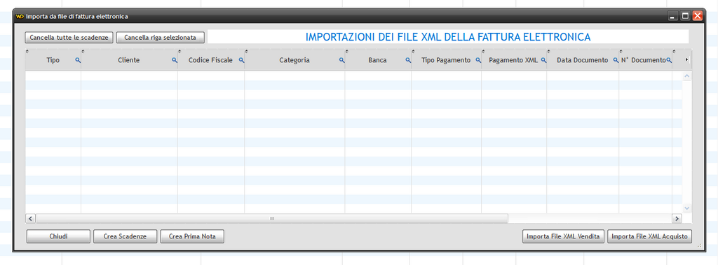The width and height of the screenshot is (718, 265).
Task: Click Cancella tutte le scadenze button
Action: click(69, 38)
